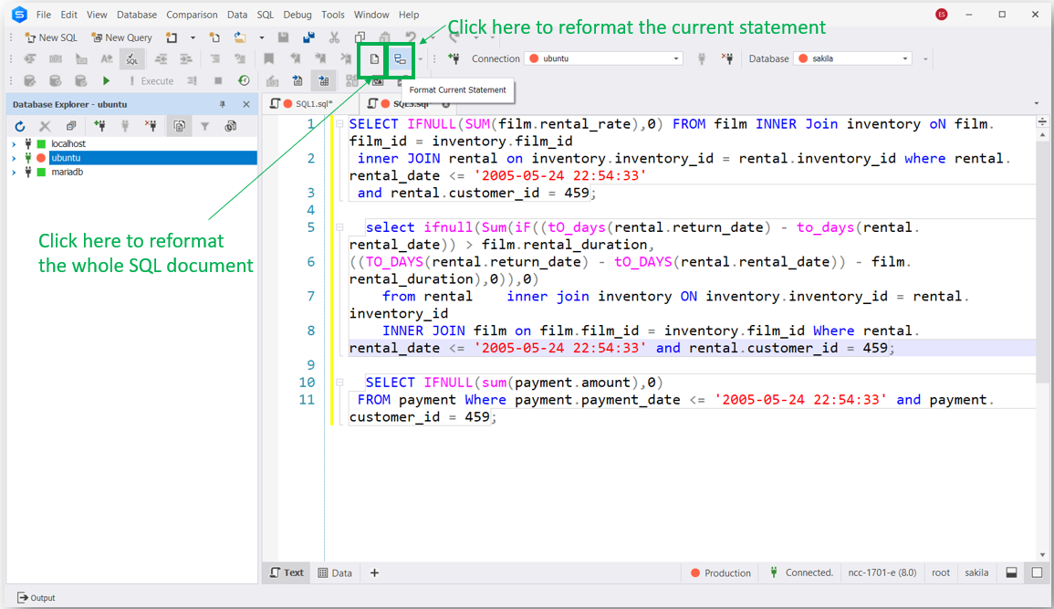Pin the Database Explorer panel

click(222, 103)
